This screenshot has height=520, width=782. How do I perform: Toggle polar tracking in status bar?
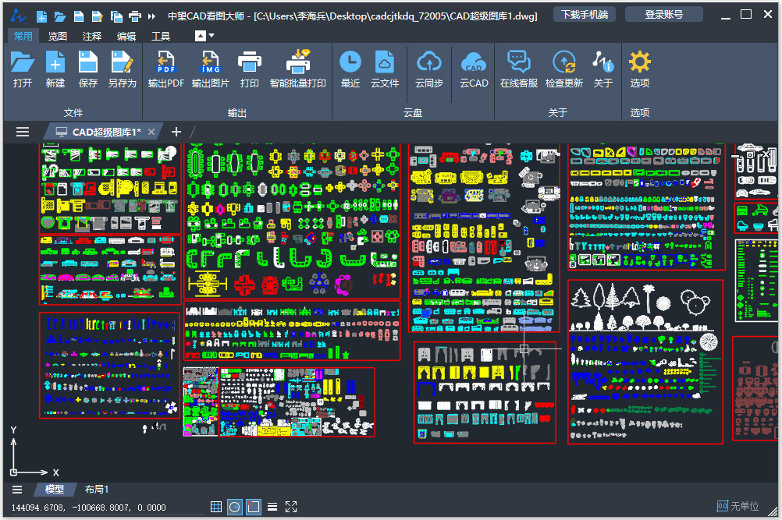(x=235, y=507)
